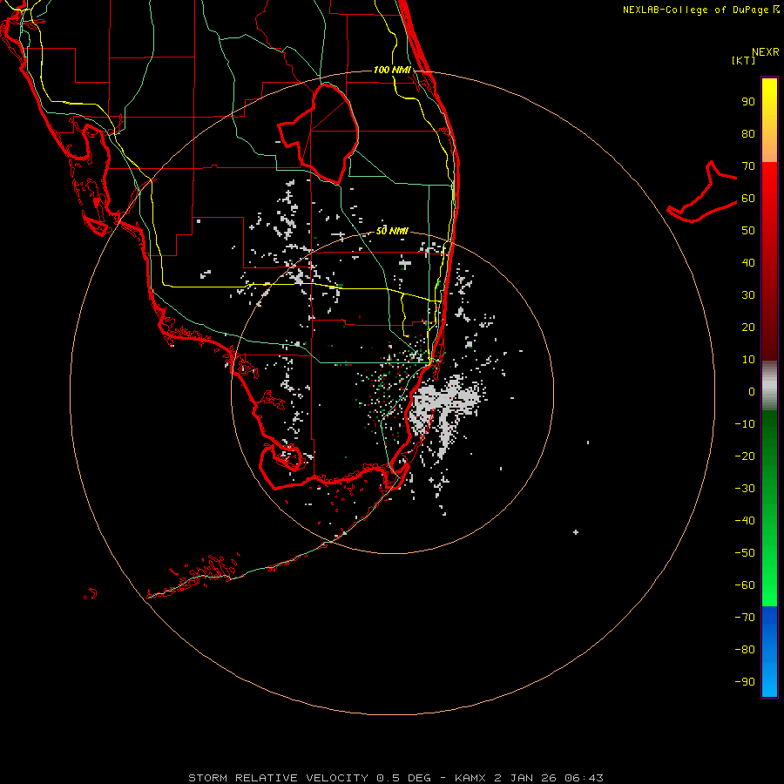
Task: Click the -80 value on velocity scale
Action: coord(745,650)
